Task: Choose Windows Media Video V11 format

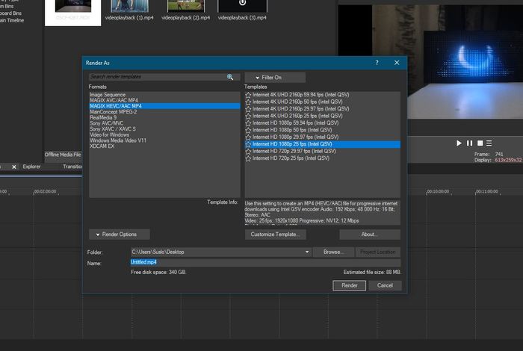Action: click(x=118, y=140)
